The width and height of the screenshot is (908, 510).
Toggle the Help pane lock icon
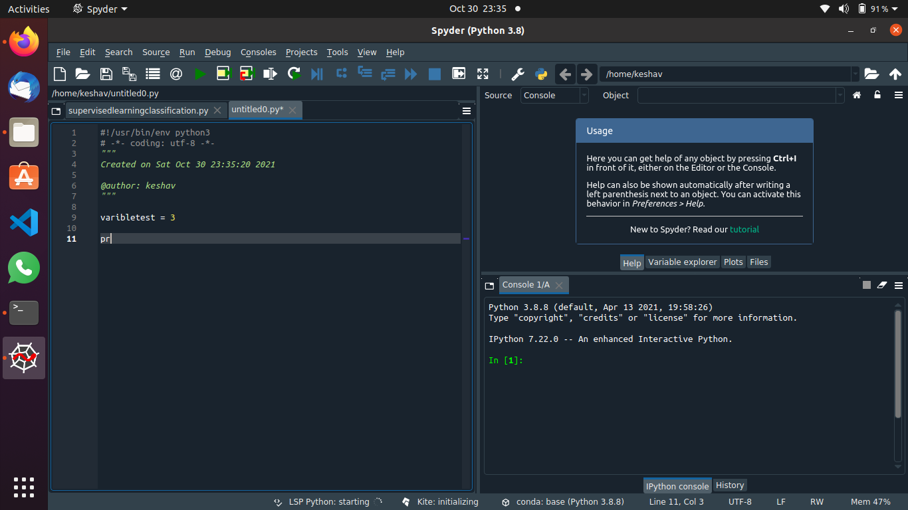pos(877,95)
